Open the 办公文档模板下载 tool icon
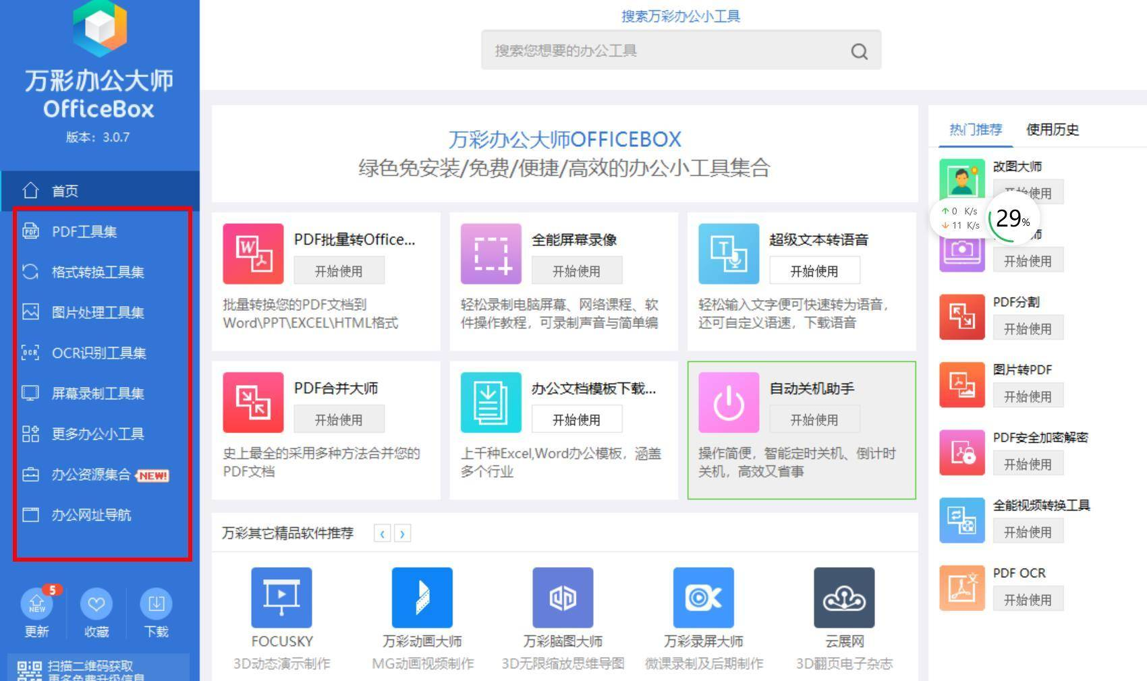The width and height of the screenshot is (1147, 681). (491, 403)
